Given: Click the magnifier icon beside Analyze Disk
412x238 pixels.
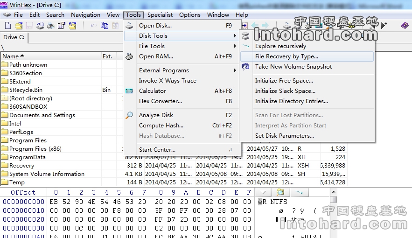Looking at the screenshot, I should [129, 115].
